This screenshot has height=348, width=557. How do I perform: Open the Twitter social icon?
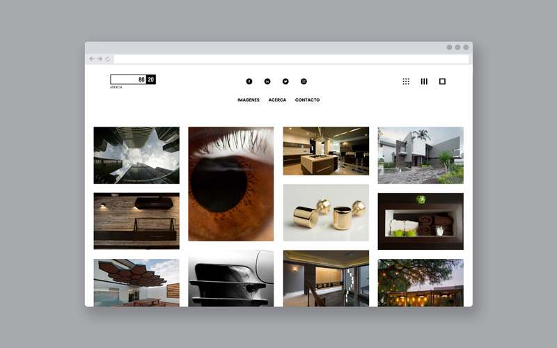[285, 81]
